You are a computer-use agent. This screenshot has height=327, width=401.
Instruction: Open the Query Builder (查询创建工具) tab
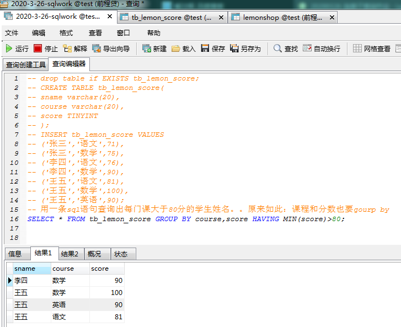[x=26, y=65]
